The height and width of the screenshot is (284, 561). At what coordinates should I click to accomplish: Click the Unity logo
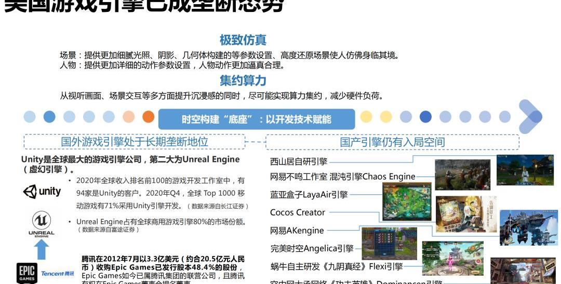[x=42, y=192]
